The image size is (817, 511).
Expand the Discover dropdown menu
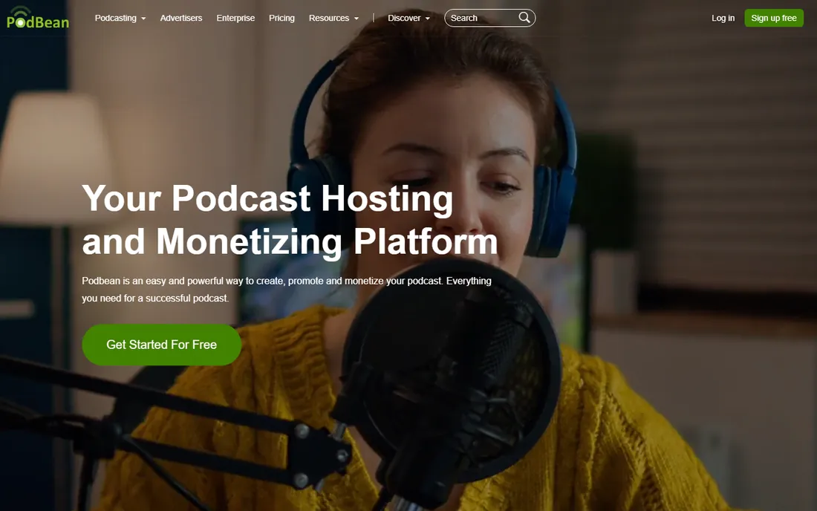pos(409,19)
